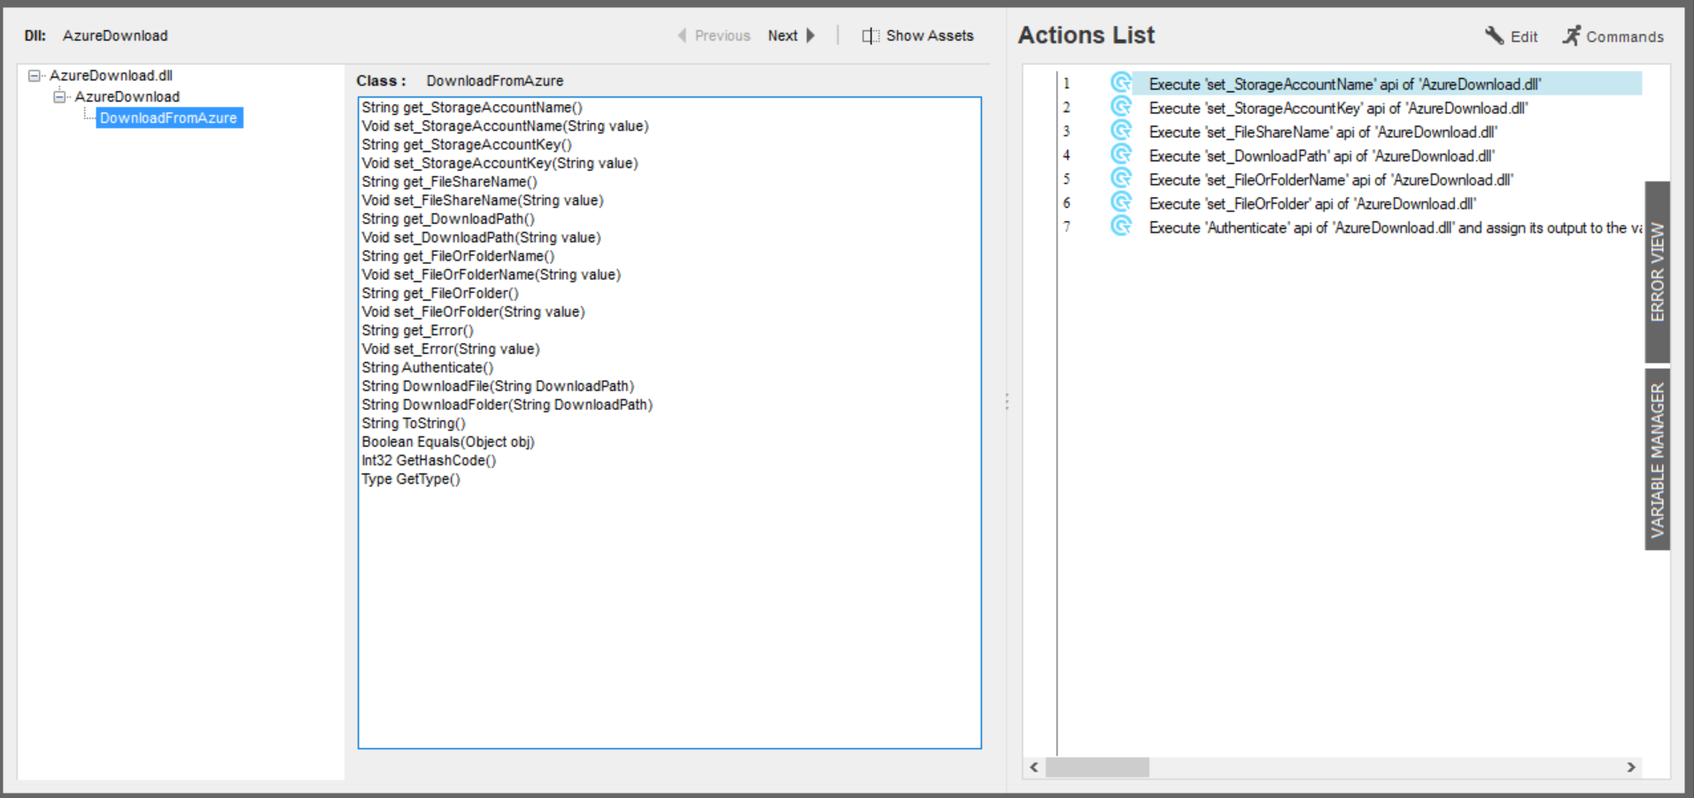The height and width of the screenshot is (798, 1694).
Task: Collapse the AzureDownload.dll tree node
Action: [x=35, y=76]
